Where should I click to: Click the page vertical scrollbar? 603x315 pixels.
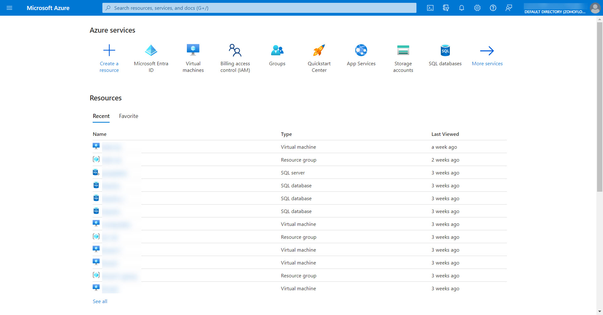[x=600, y=107]
